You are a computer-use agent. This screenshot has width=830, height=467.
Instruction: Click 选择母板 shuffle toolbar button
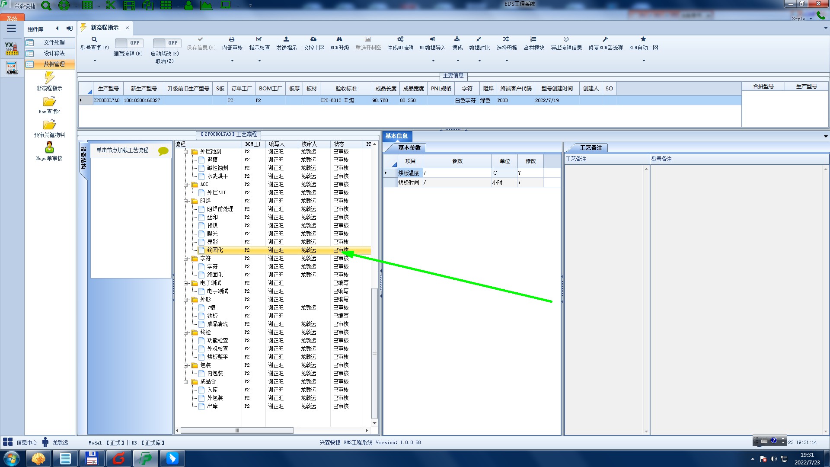[x=507, y=43]
